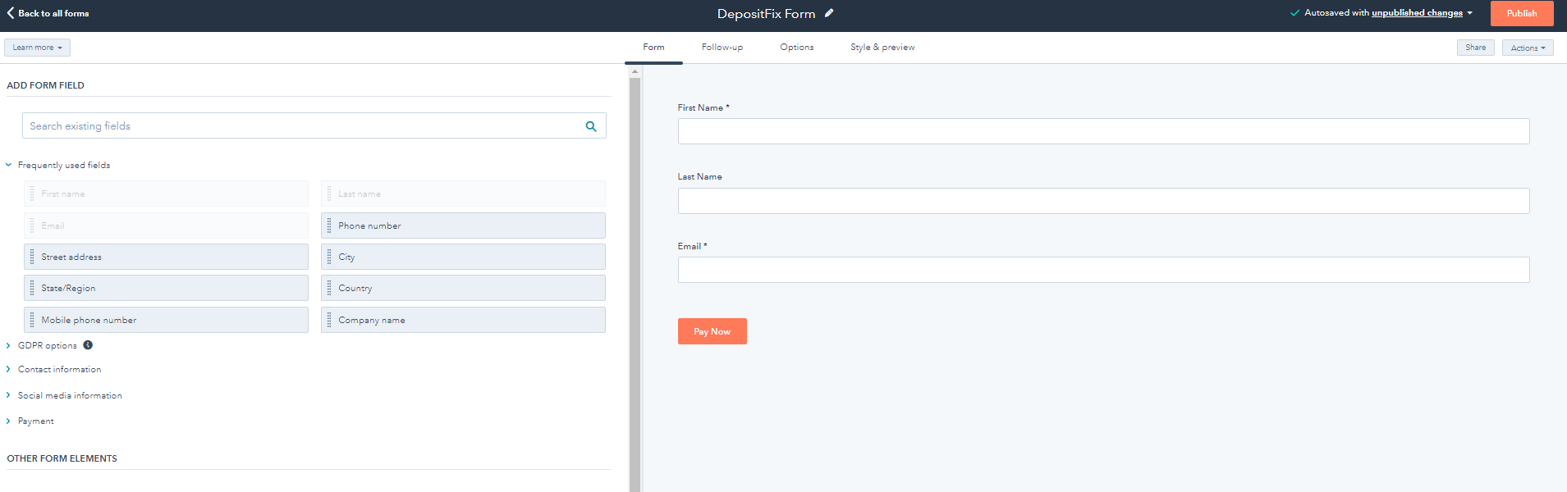Expand Social media information section
The width and height of the screenshot is (1567, 492).
click(9, 395)
